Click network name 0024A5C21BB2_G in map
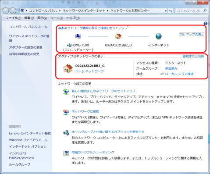Image resolution: width=210 pixels, height=174 pixels. (118, 45)
